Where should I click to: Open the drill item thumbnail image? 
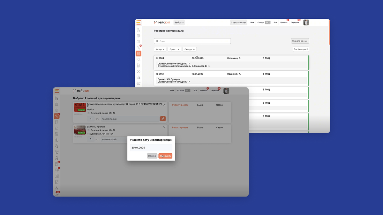tap(80, 107)
